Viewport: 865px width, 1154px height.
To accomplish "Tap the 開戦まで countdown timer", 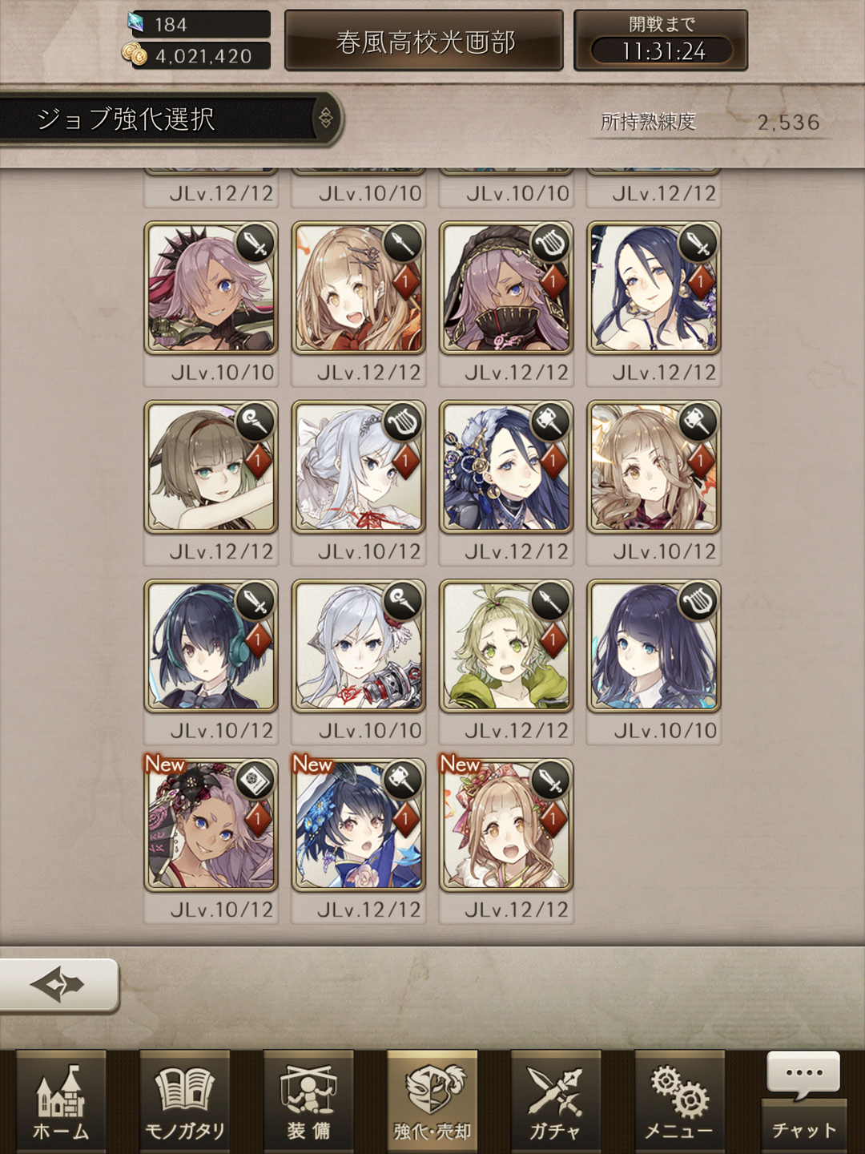I will tap(661, 41).
